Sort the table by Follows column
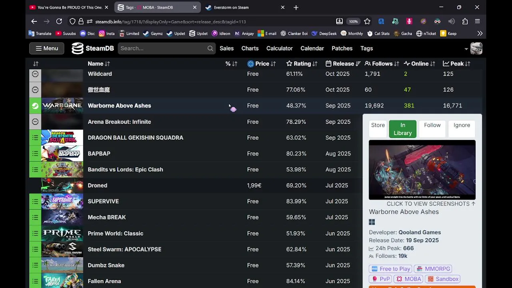 tap(382, 64)
